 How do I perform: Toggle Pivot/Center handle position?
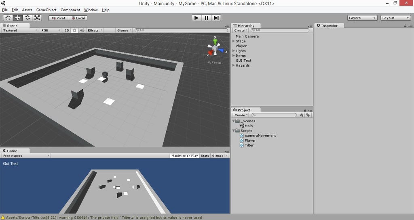(x=58, y=18)
